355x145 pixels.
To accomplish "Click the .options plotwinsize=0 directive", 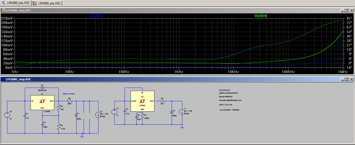I will pyautogui.click(x=228, y=93).
